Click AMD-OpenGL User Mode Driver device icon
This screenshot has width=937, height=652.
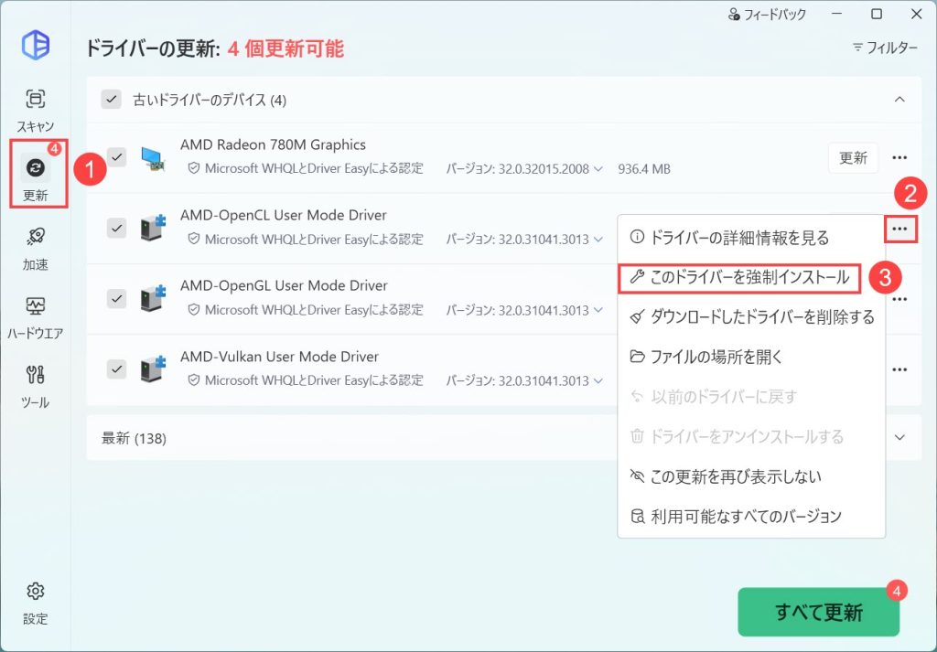[154, 298]
